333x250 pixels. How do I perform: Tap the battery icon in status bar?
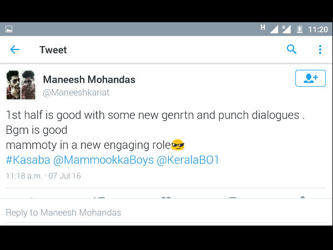300,29
